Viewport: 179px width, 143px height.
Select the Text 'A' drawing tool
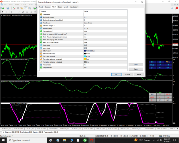(x=31, y=12)
